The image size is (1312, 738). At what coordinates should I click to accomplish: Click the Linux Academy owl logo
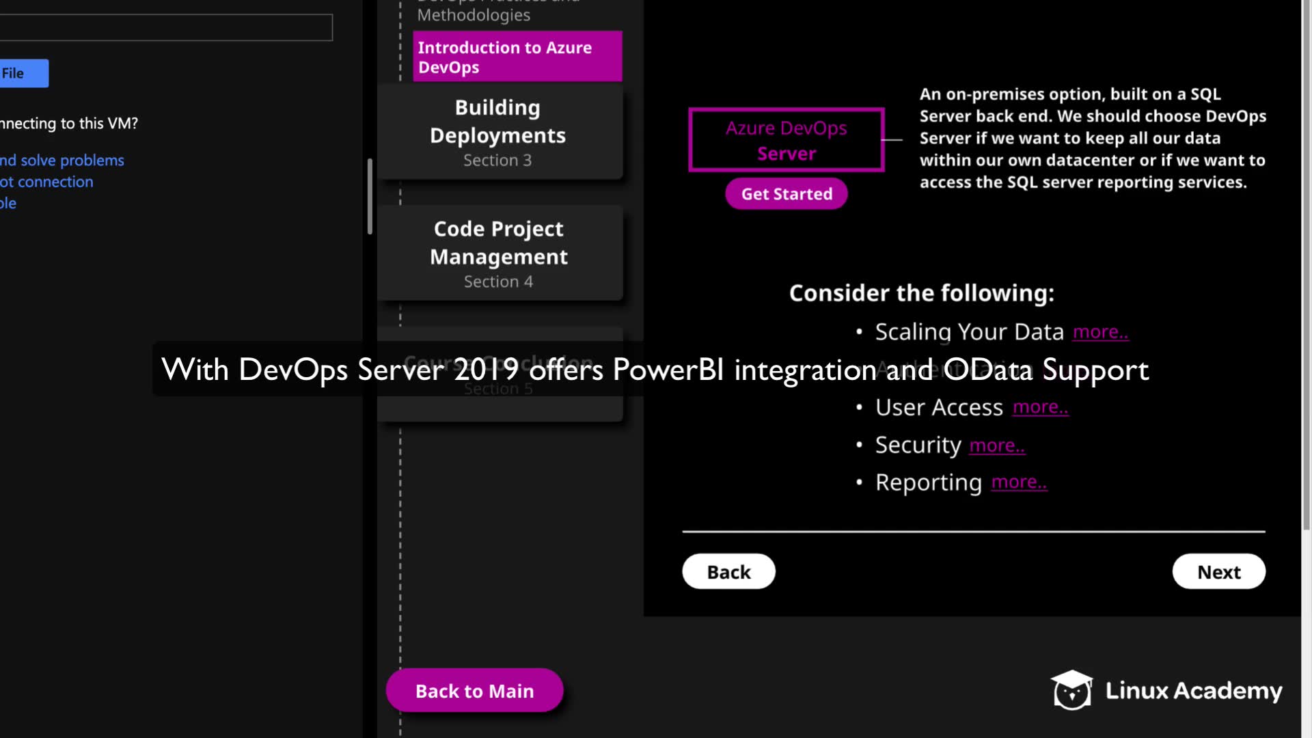[1071, 690]
